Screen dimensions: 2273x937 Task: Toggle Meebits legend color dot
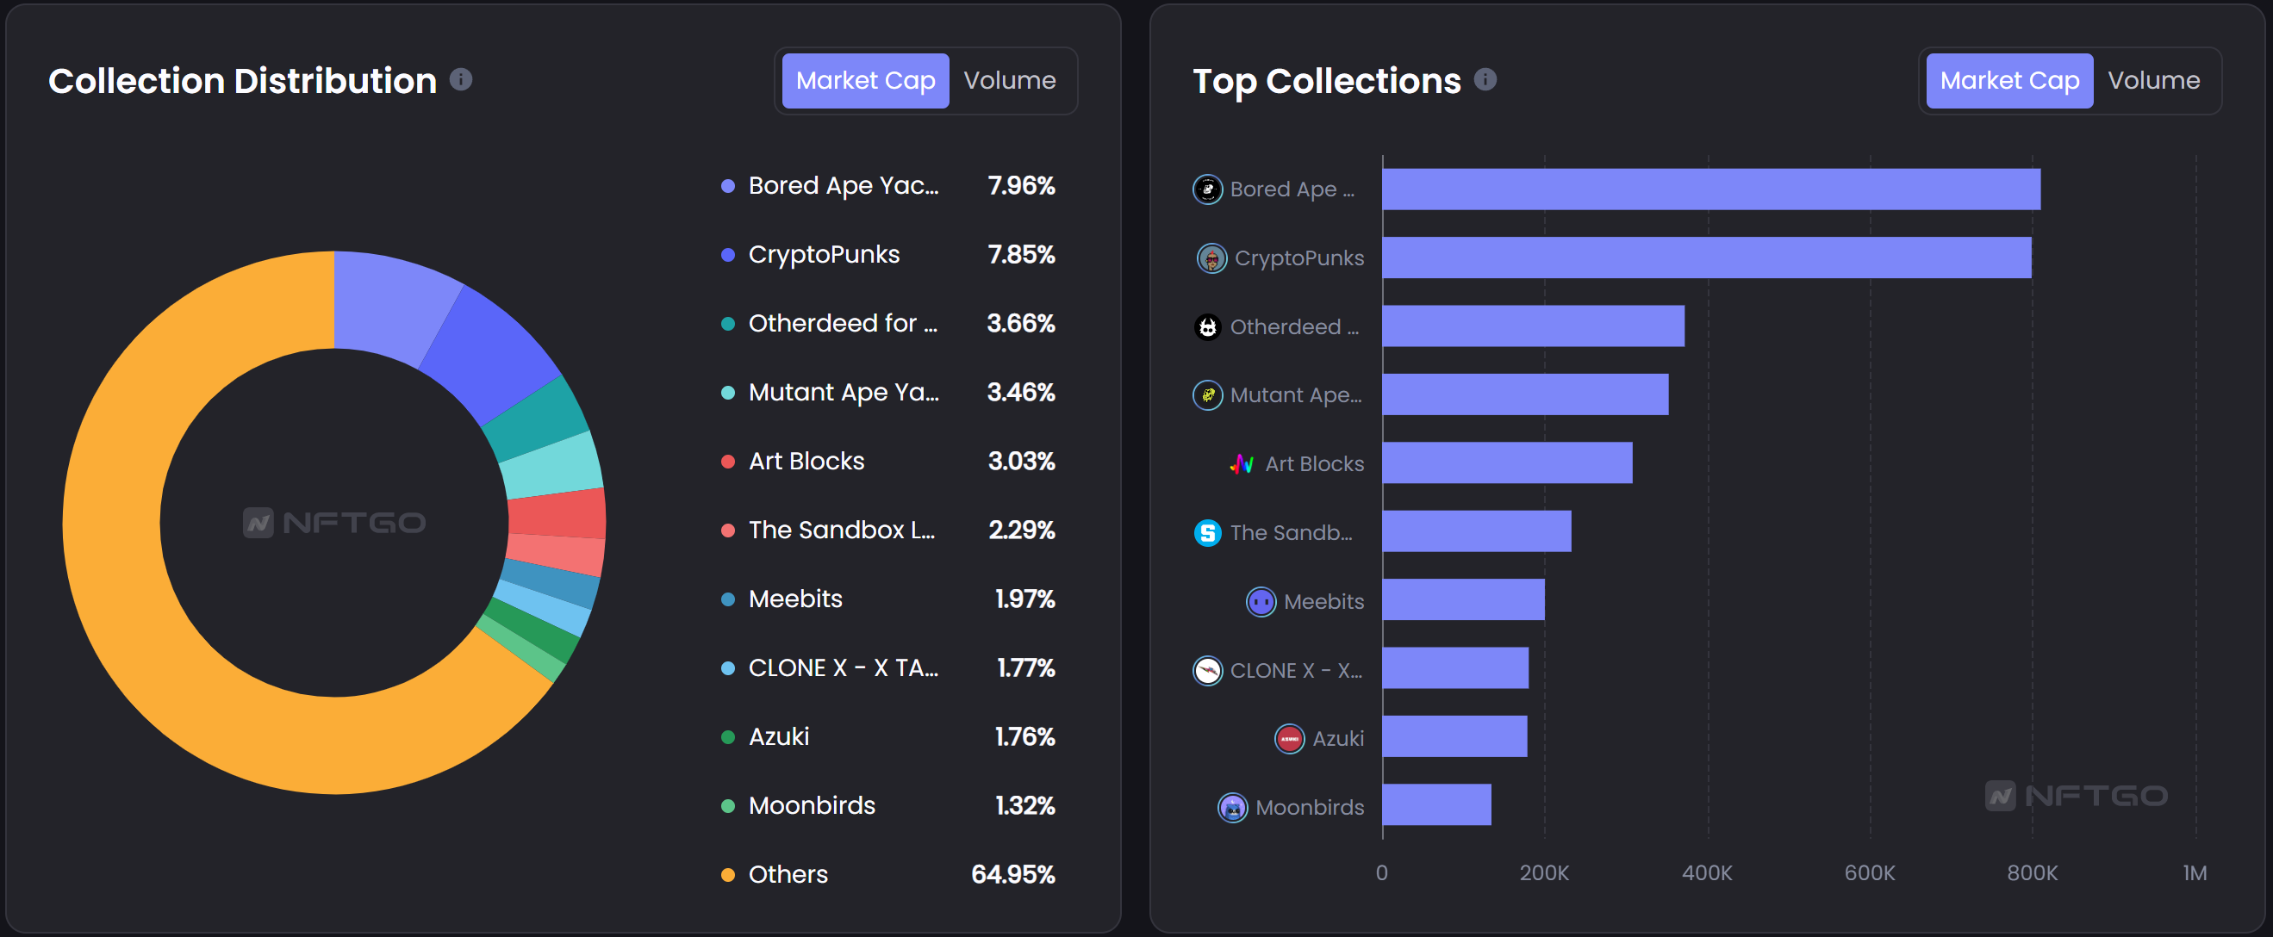728,599
